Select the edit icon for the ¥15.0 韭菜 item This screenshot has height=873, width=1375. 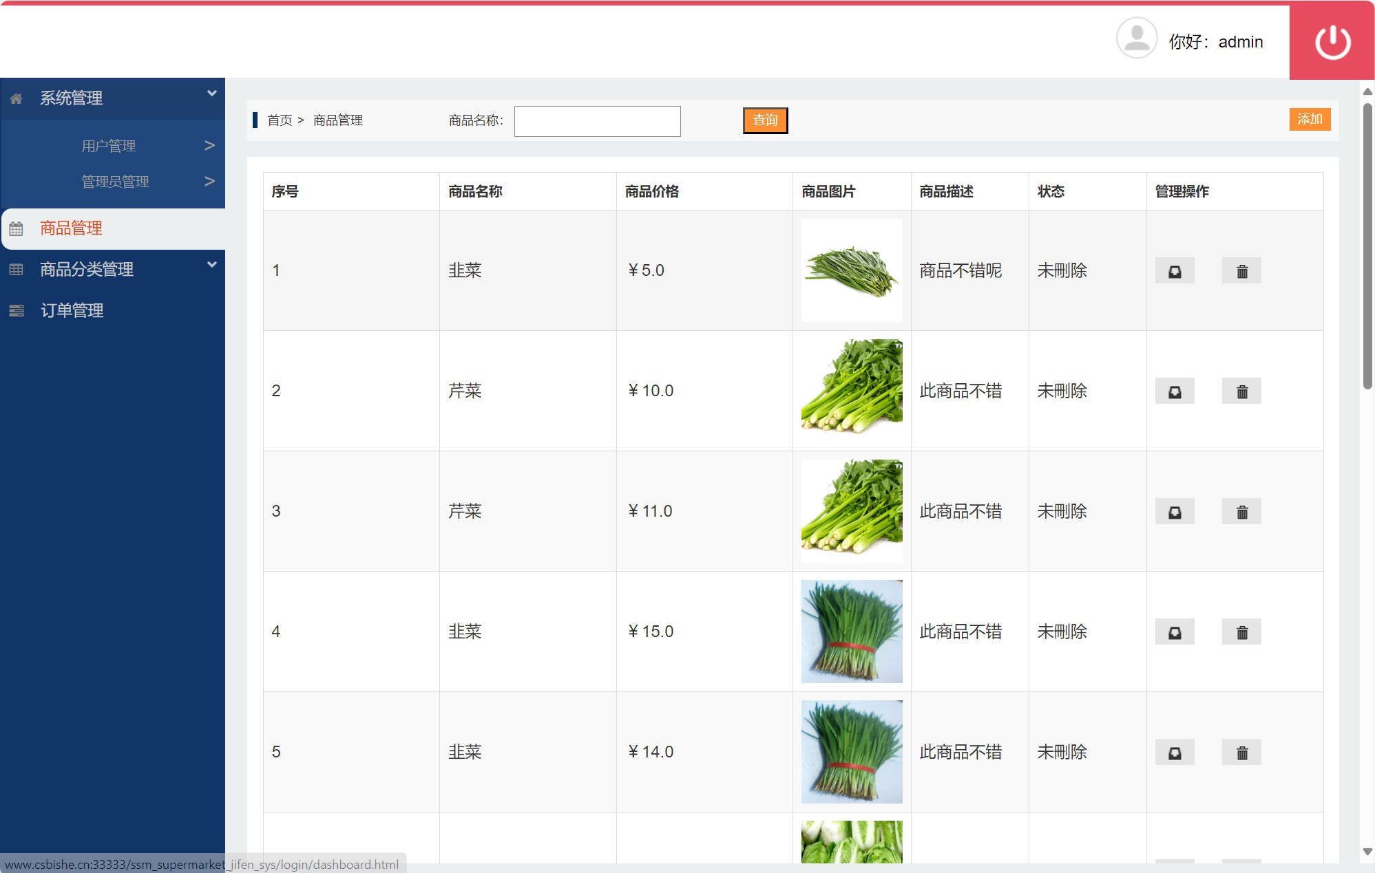click(1174, 632)
